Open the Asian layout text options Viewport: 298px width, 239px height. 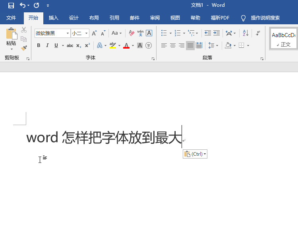pyautogui.click(x=229, y=33)
